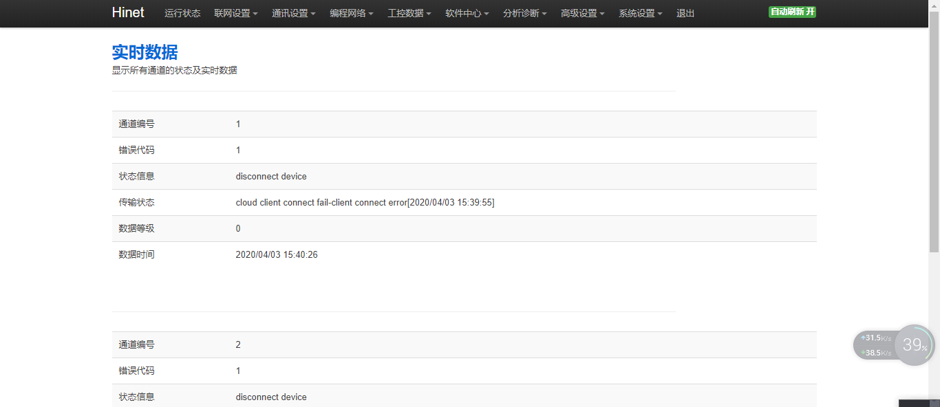Open the 运行状态 page

tap(182, 13)
